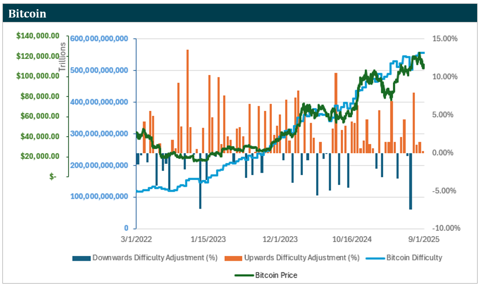Viewport: 480px width, 287px height.
Task: Select the 12/1/2023 date axis label
Action: click(281, 239)
